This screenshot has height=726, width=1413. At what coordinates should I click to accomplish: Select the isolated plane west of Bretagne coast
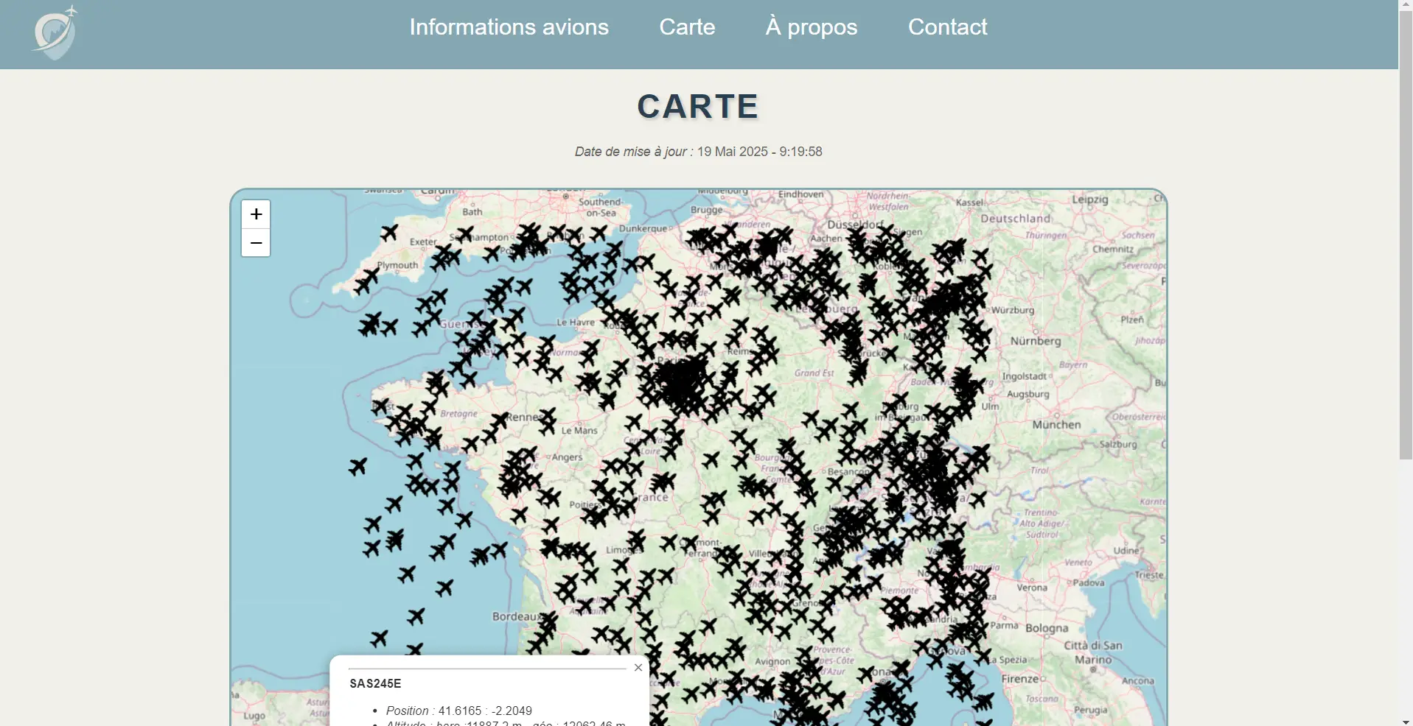click(357, 466)
